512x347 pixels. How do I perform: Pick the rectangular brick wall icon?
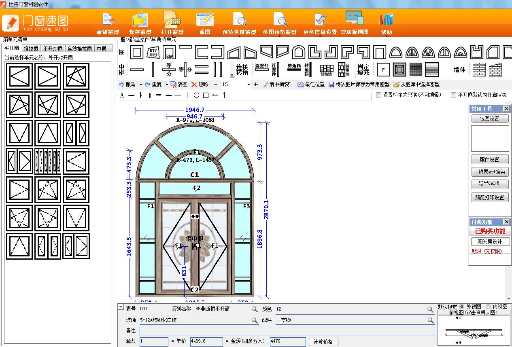coord(479,70)
